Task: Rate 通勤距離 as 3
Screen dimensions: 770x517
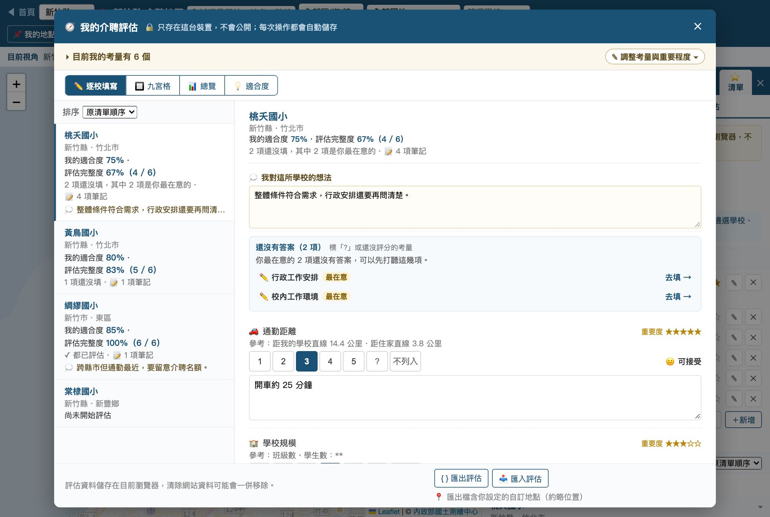Action: [307, 361]
